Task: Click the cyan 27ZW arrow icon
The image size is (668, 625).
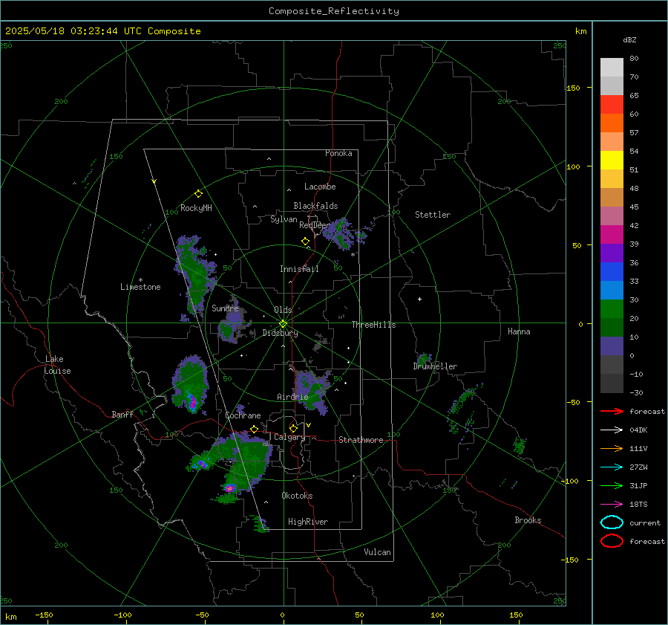Action: tap(612, 467)
